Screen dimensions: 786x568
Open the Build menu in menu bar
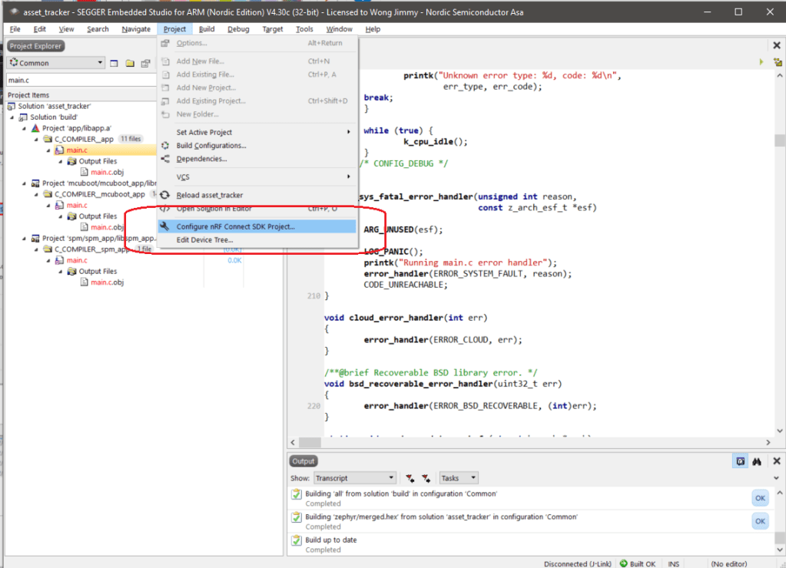tap(206, 29)
